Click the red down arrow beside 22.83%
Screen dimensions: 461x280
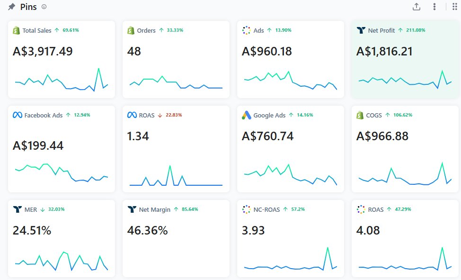coord(160,115)
